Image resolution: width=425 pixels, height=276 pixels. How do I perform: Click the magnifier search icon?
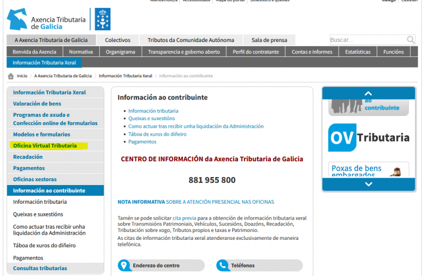[x=411, y=40]
